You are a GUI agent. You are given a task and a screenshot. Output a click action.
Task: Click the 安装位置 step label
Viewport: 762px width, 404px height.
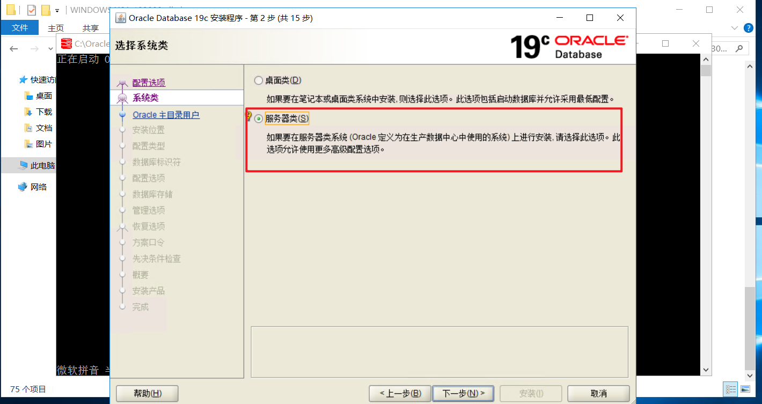click(149, 130)
